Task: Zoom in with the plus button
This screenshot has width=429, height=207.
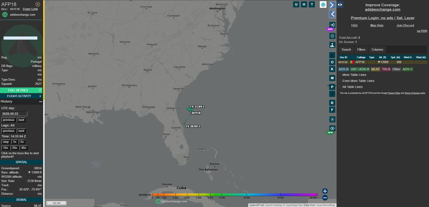Action: 325,191
